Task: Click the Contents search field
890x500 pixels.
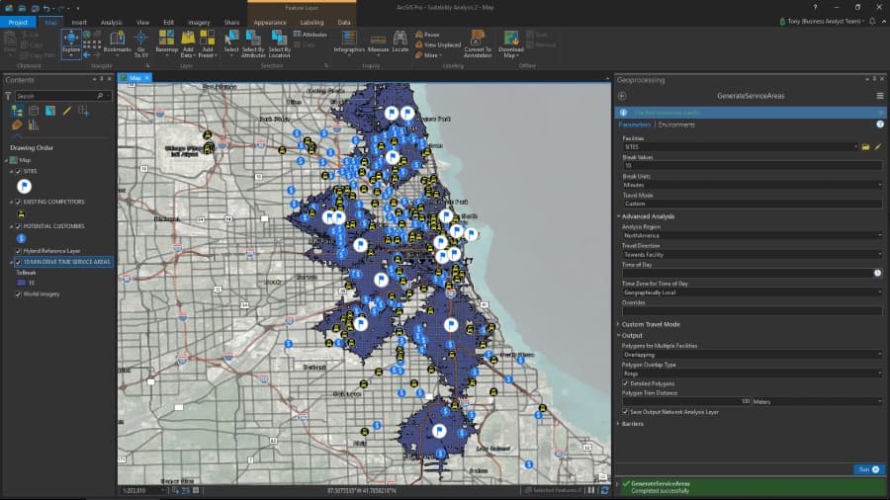Action: (55, 96)
